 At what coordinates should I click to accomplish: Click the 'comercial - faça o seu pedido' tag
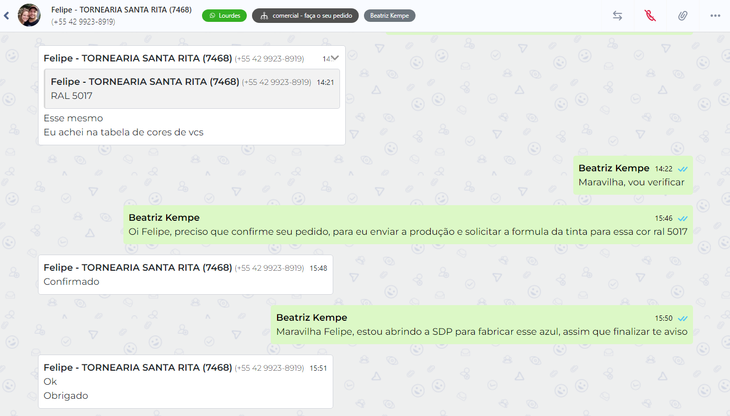pyautogui.click(x=311, y=16)
